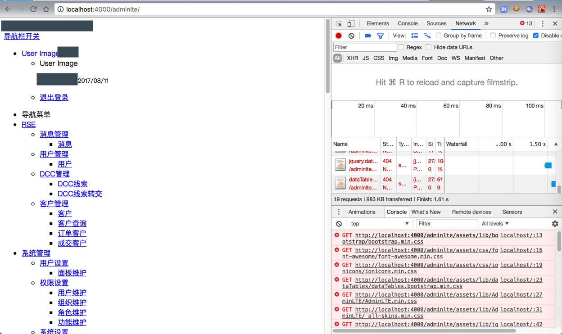Toggle the network filter funnel icon
Image resolution: width=562 pixels, height=334 pixels.
pyautogui.click(x=381, y=36)
